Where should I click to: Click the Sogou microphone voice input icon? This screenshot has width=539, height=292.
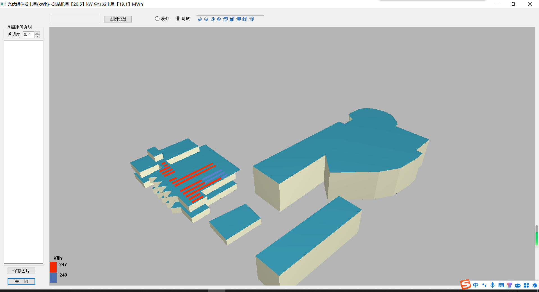click(x=492, y=285)
